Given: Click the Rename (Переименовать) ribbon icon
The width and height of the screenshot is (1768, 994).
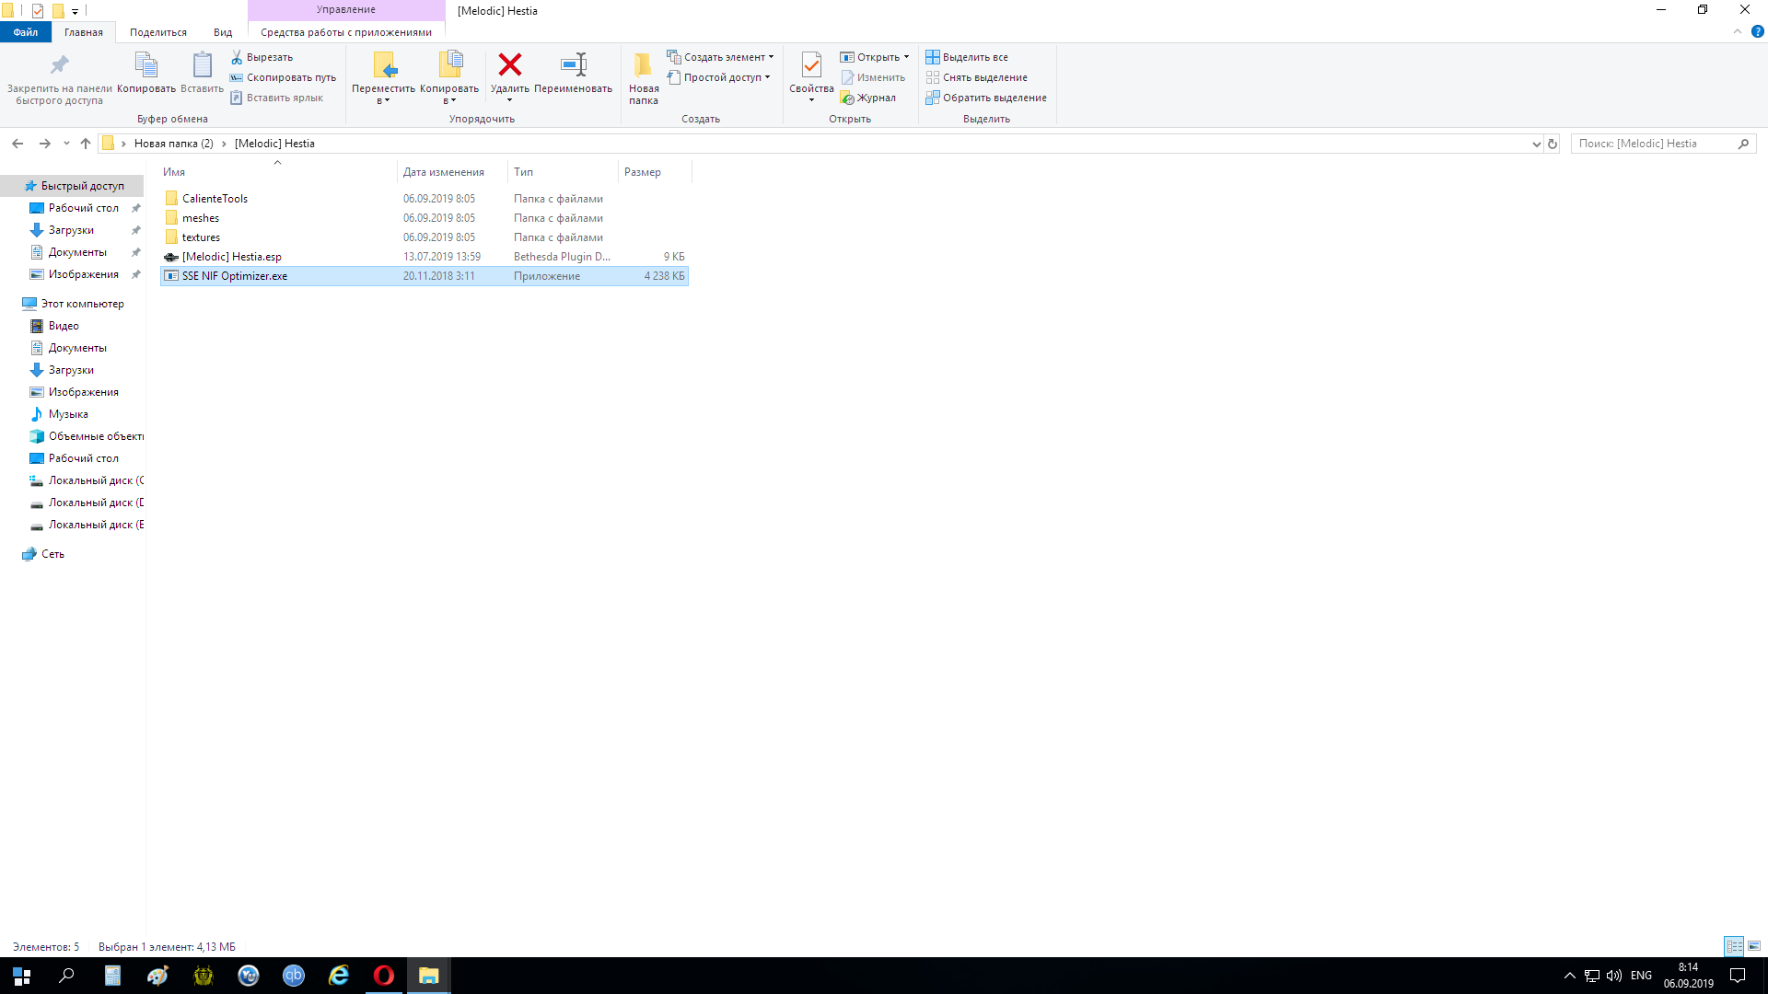Looking at the screenshot, I should tap(573, 65).
